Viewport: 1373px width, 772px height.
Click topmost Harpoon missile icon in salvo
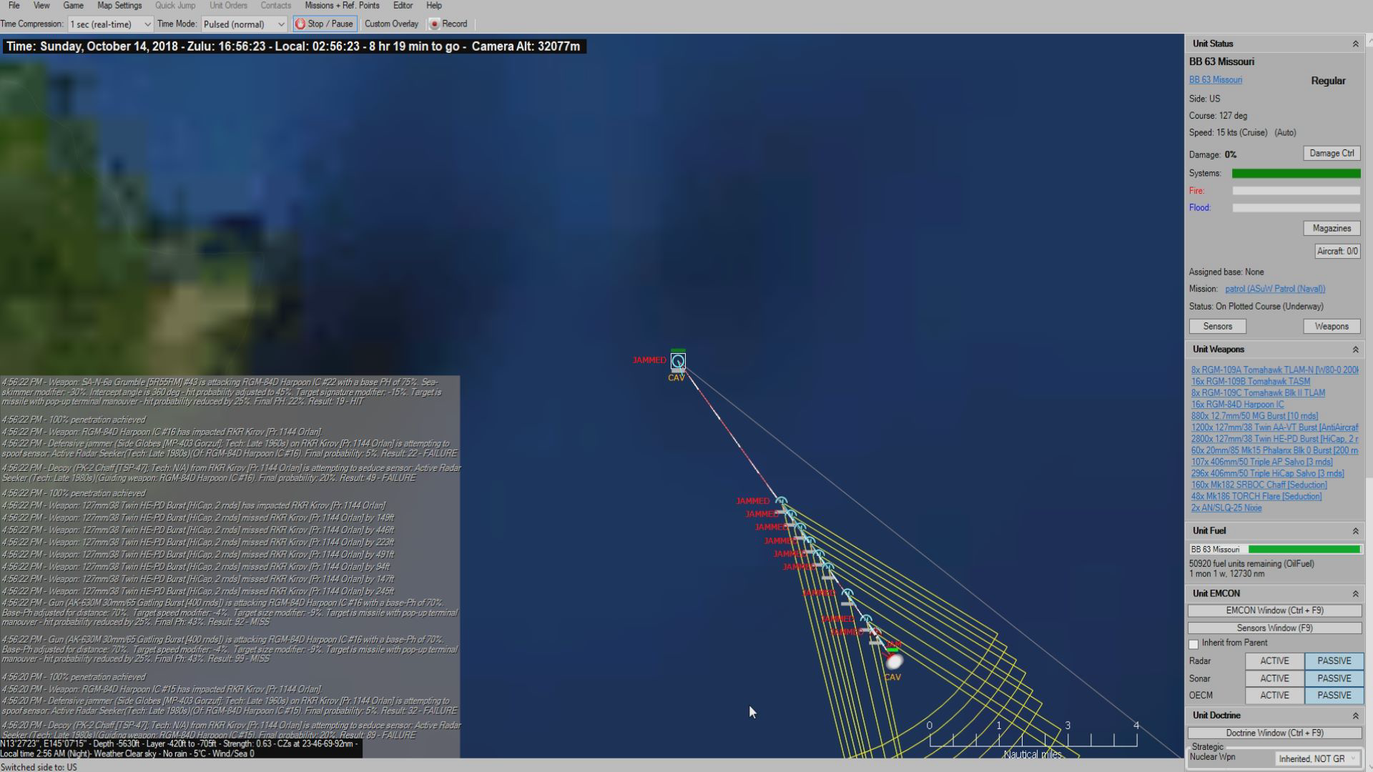(x=782, y=502)
